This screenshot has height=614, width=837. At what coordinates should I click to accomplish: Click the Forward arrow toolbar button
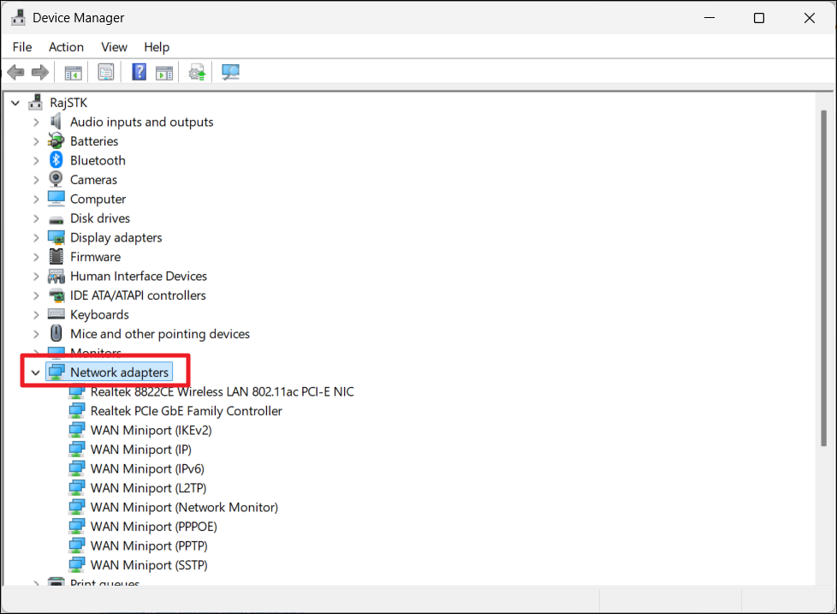39,73
